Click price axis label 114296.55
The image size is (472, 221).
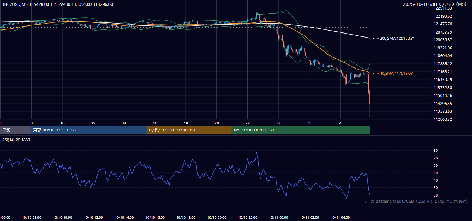pos(443,104)
